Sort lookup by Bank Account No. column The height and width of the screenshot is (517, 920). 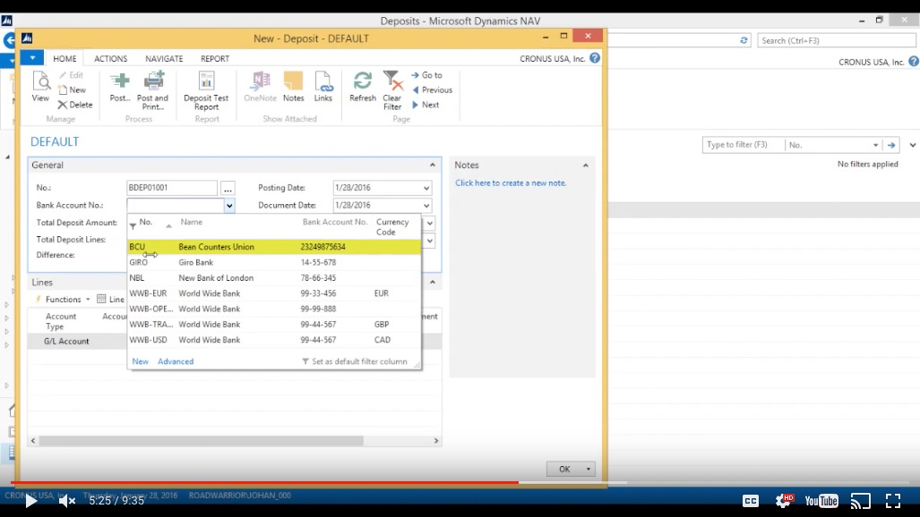coord(334,222)
